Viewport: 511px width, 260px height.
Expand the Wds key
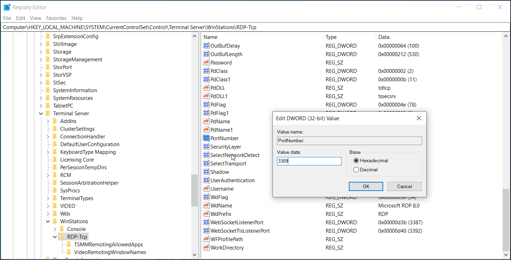pos(48,214)
